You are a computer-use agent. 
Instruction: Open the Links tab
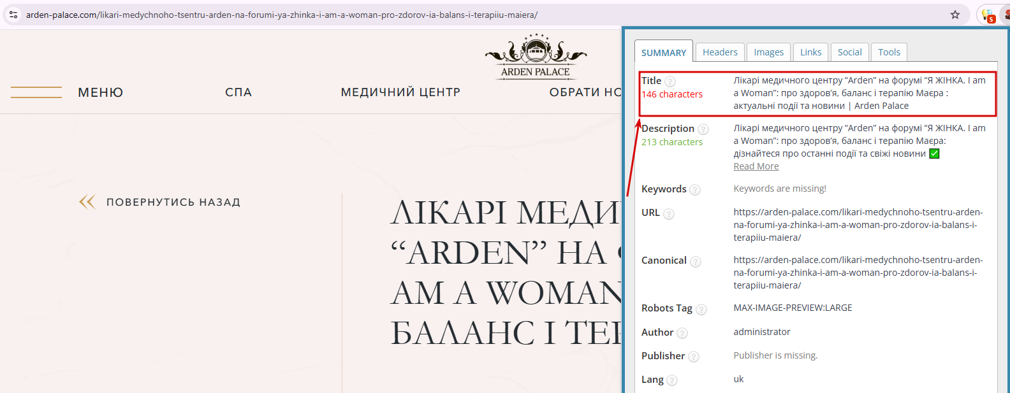(x=811, y=52)
